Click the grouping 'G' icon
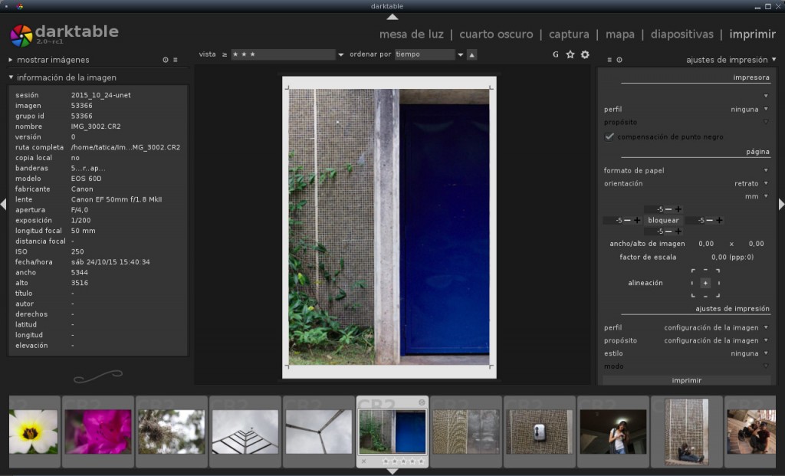This screenshot has height=476, width=785. [555, 54]
